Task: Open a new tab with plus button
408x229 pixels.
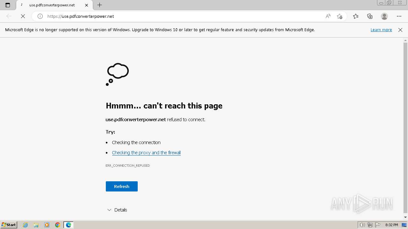Action: click(99, 5)
